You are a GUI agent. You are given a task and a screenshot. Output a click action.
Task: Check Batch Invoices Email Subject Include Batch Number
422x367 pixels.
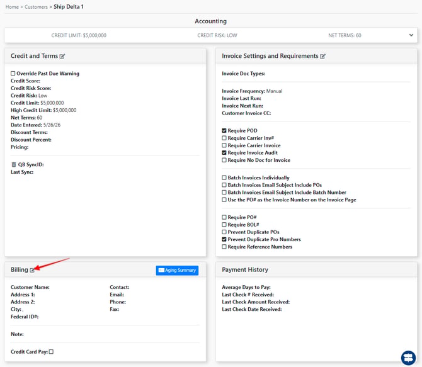point(224,193)
